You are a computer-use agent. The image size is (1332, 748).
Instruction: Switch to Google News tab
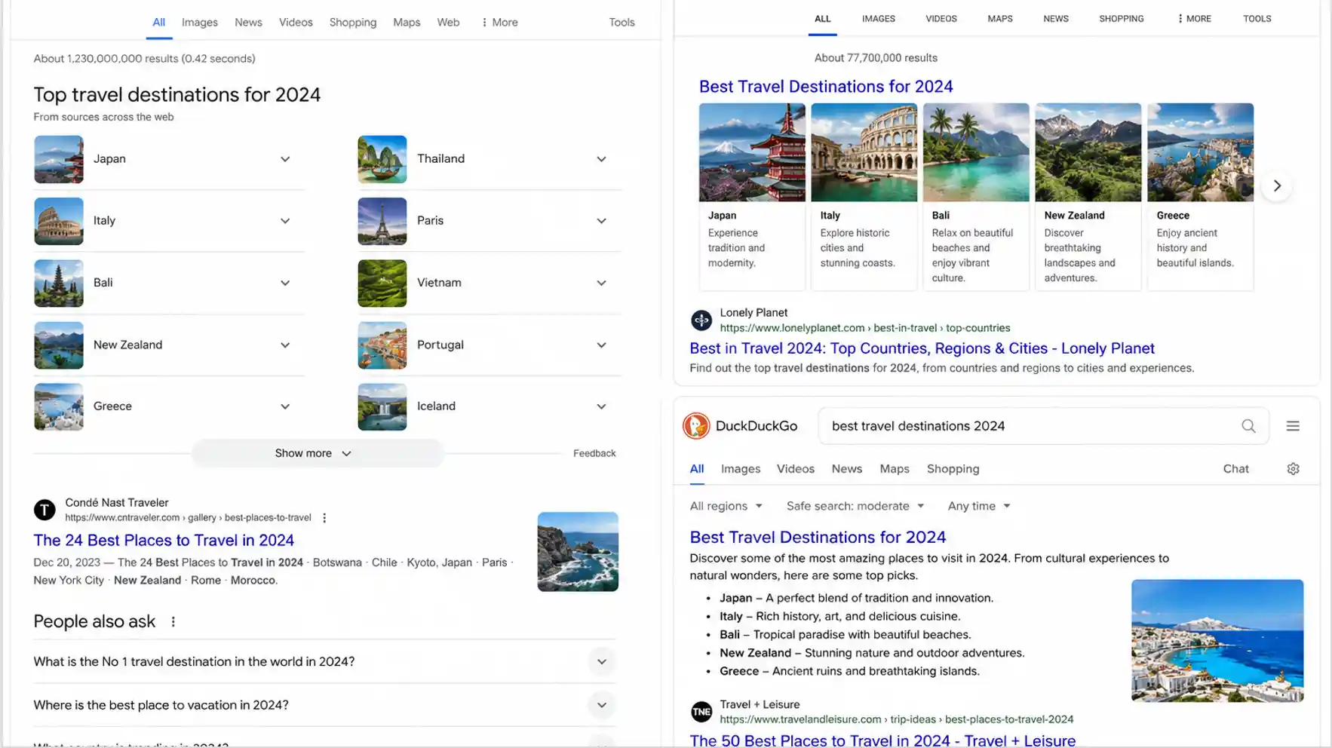pyautogui.click(x=248, y=23)
